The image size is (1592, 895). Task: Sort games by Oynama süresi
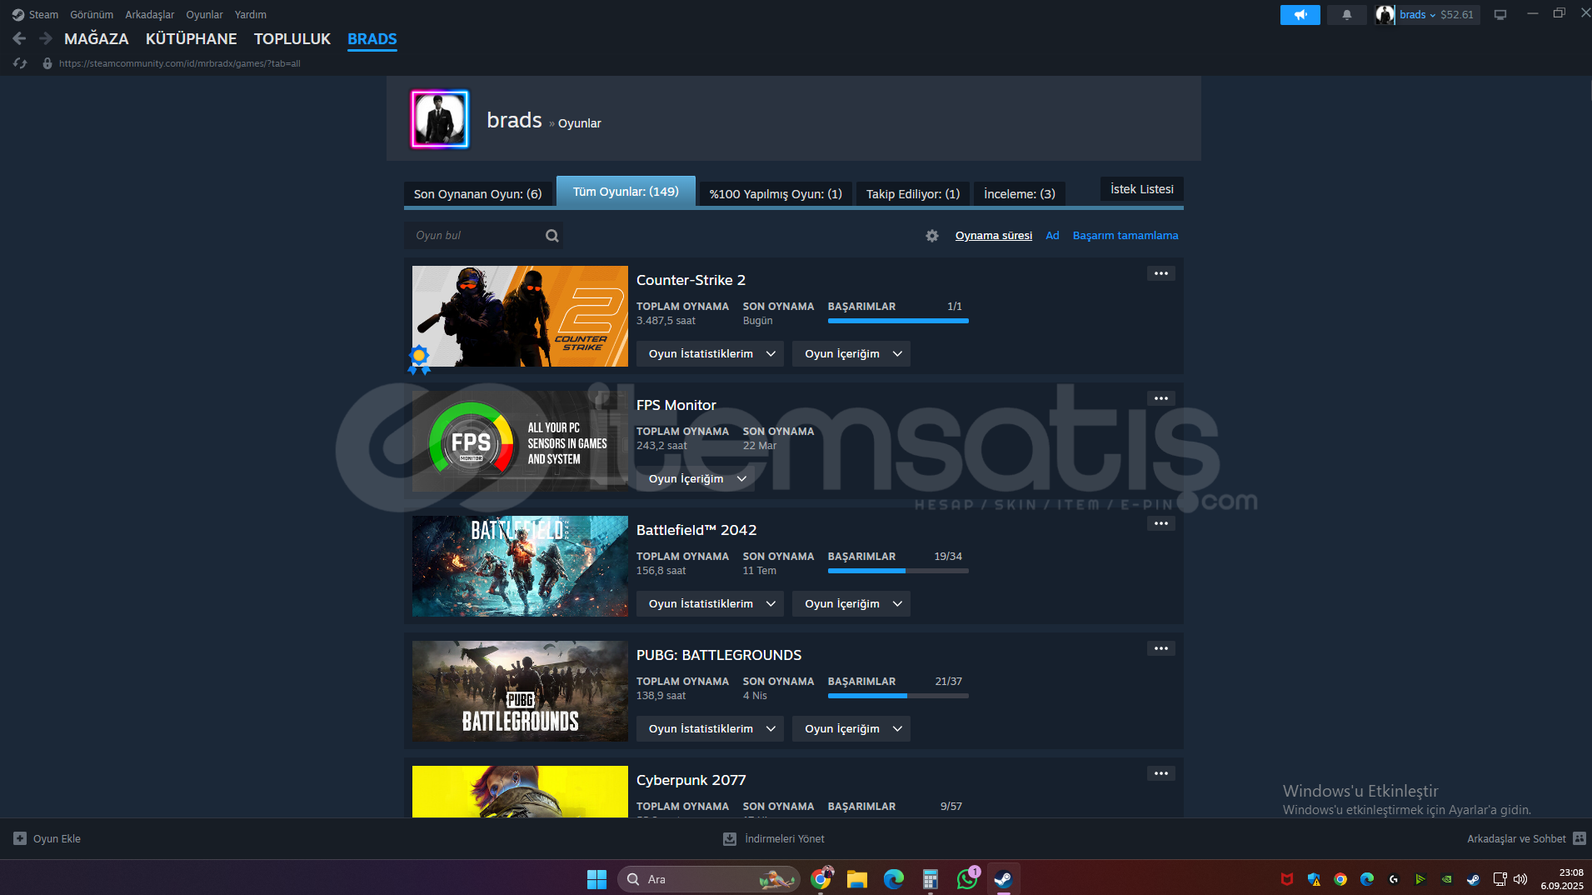[994, 236]
